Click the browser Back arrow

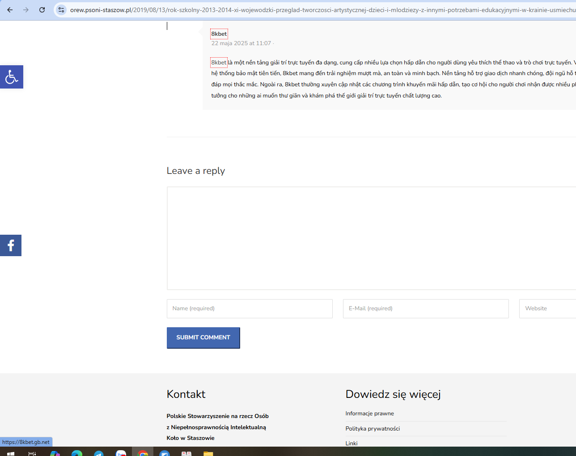pyautogui.click(x=10, y=10)
